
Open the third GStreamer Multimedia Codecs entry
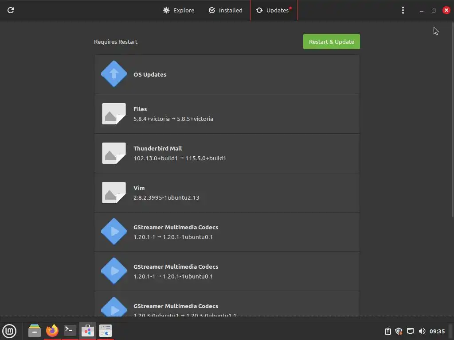(x=227, y=304)
